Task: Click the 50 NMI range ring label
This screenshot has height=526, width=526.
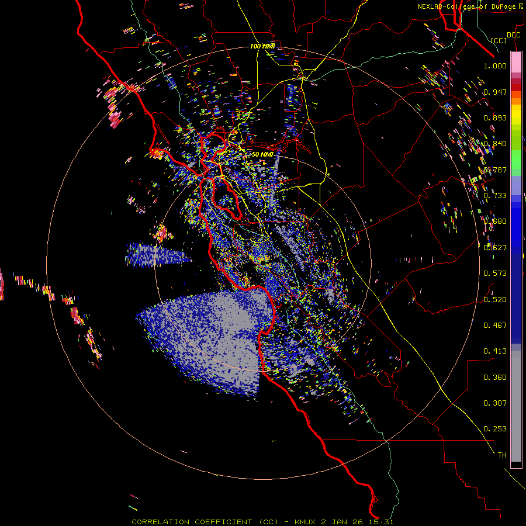Action: [x=262, y=154]
